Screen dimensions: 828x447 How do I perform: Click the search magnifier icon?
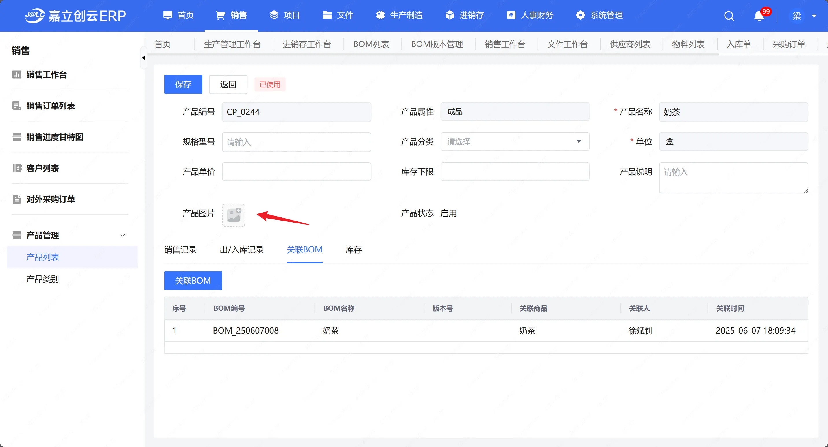tap(729, 16)
